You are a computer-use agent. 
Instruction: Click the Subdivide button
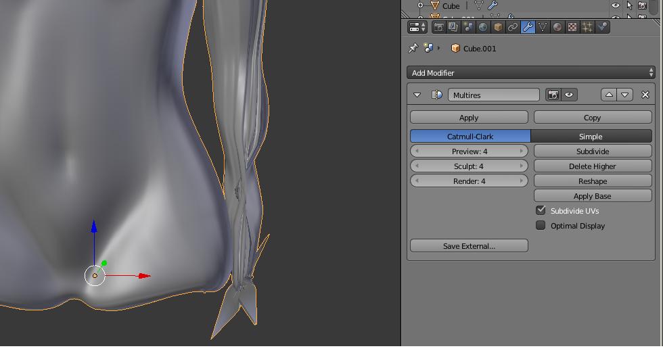click(593, 151)
